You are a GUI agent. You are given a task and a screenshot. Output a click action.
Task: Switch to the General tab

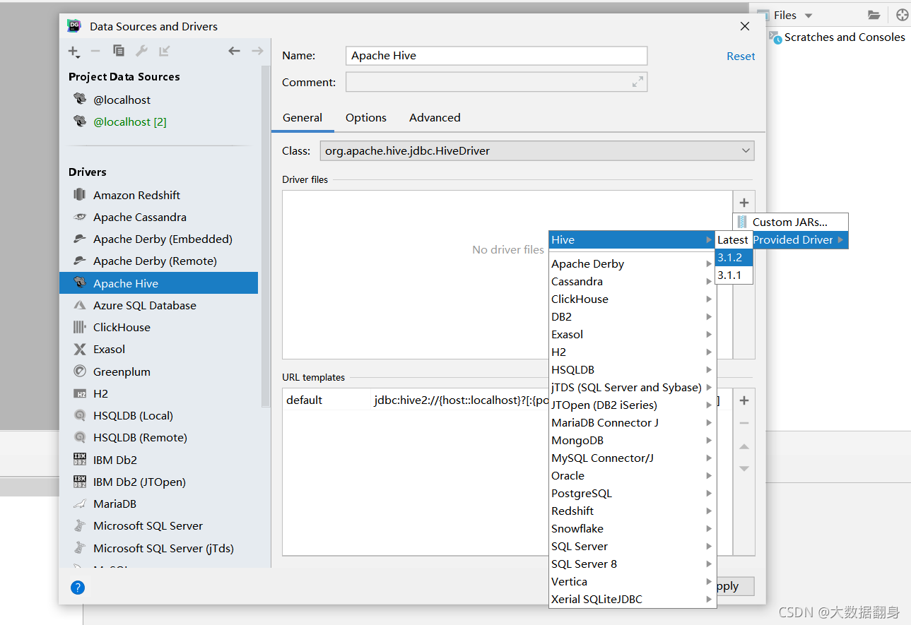click(x=302, y=118)
